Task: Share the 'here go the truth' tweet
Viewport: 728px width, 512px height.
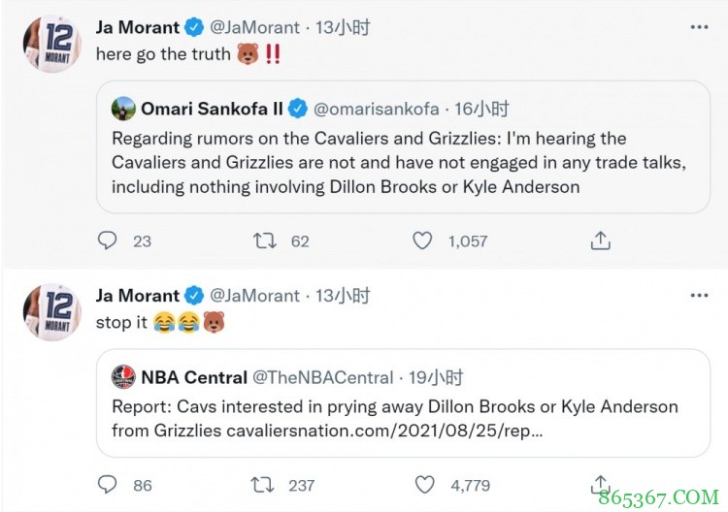Action: point(601,240)
